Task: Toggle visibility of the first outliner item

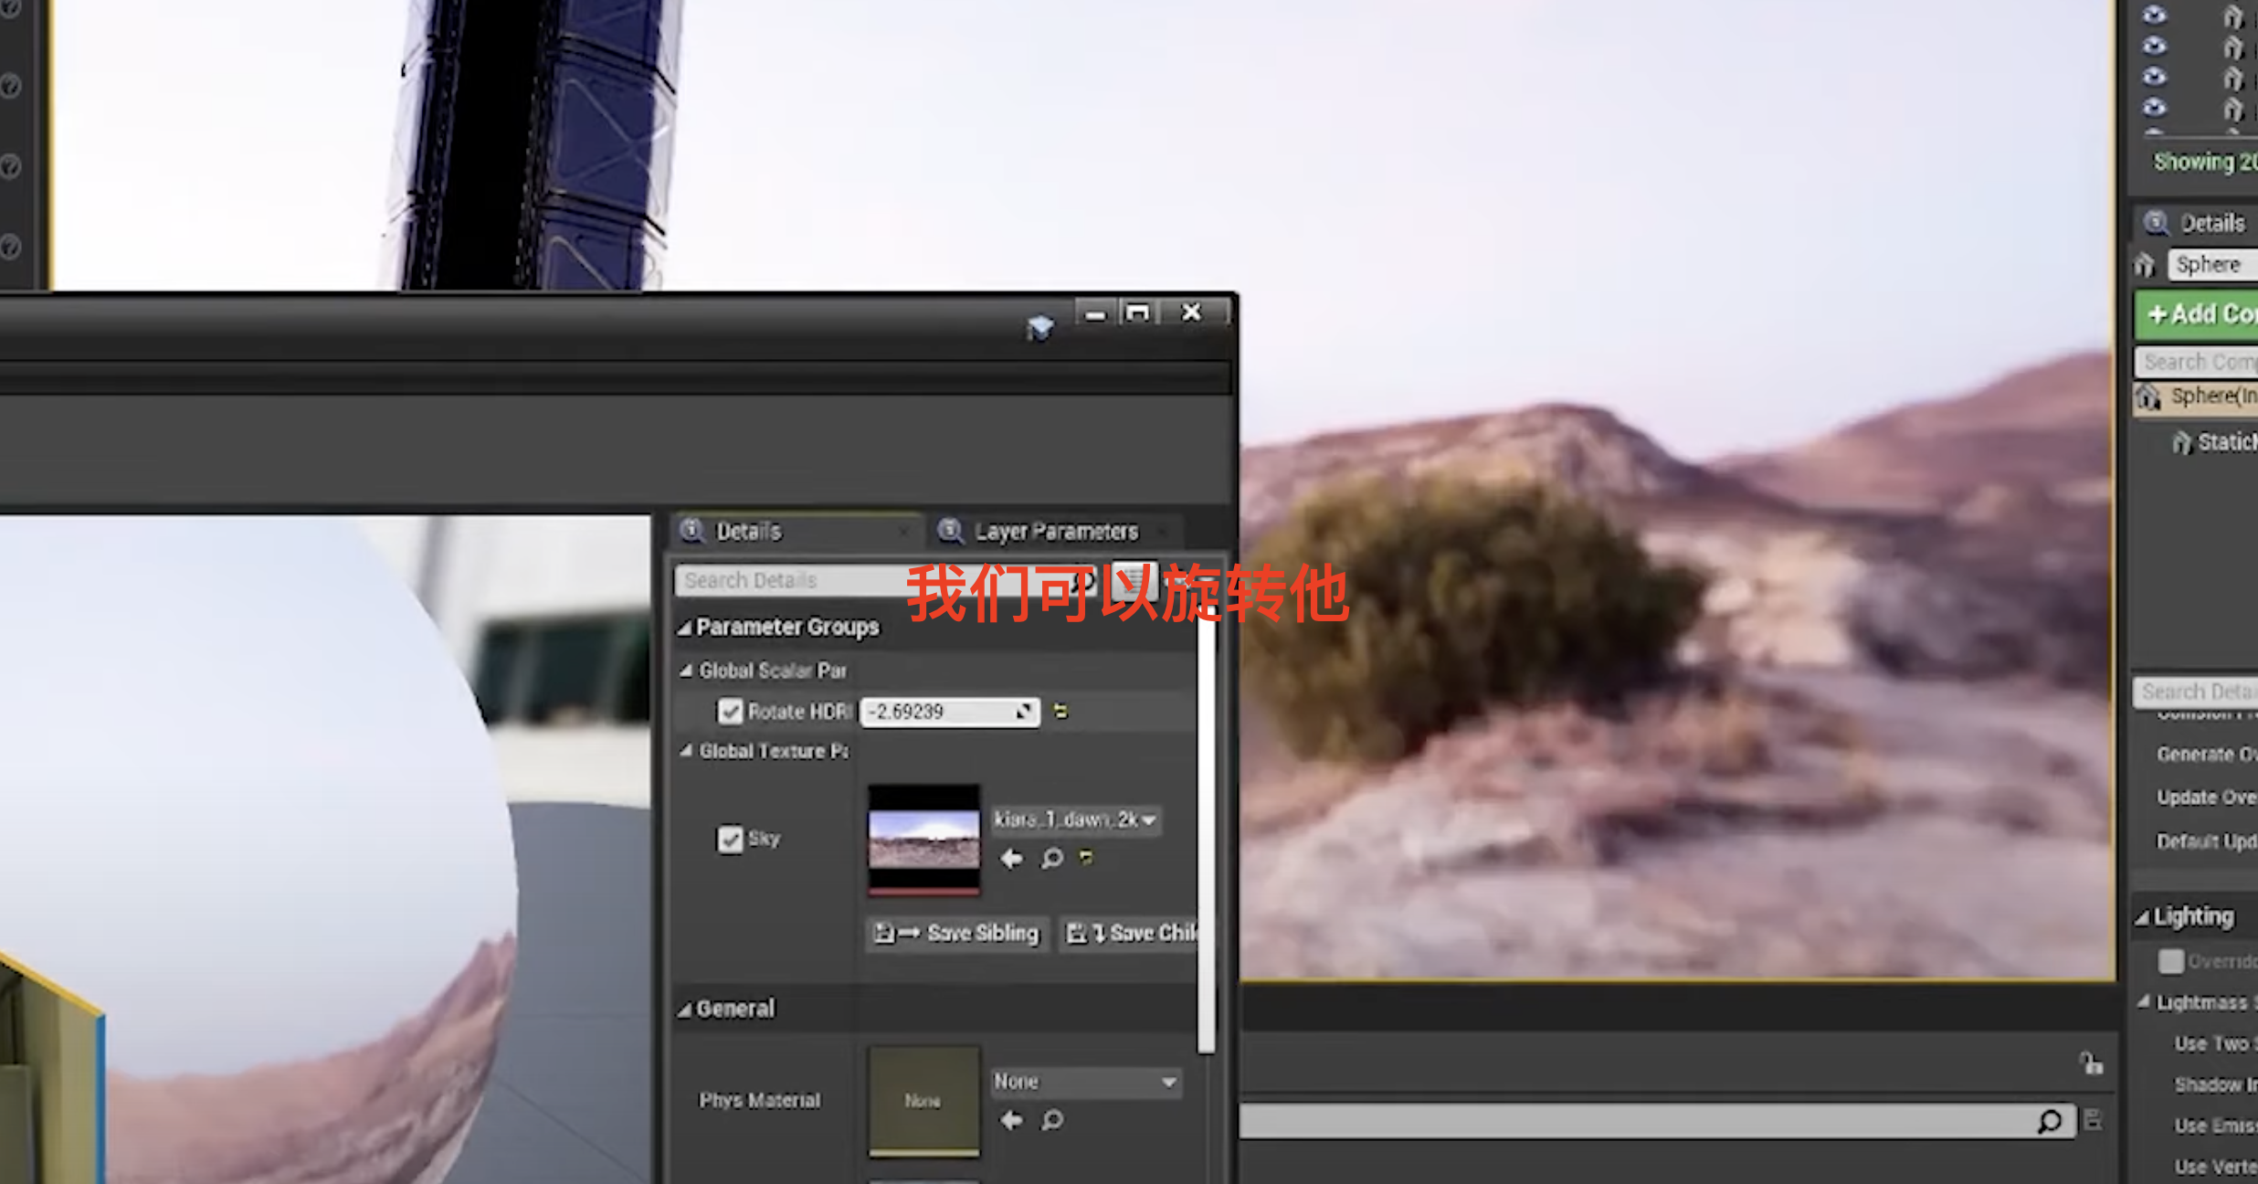Action: pos(2153,16)
